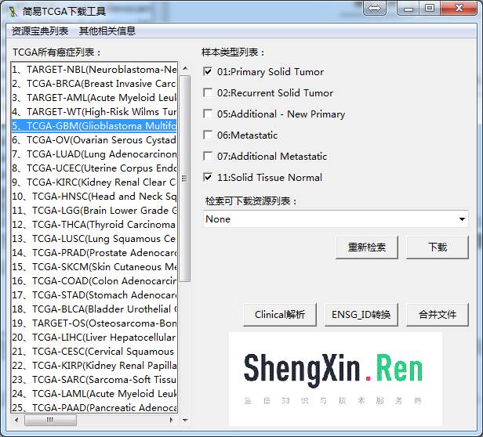483x437 pixels.
Task: Click the horizontal scroll left arrow
Action: [16, 420]
